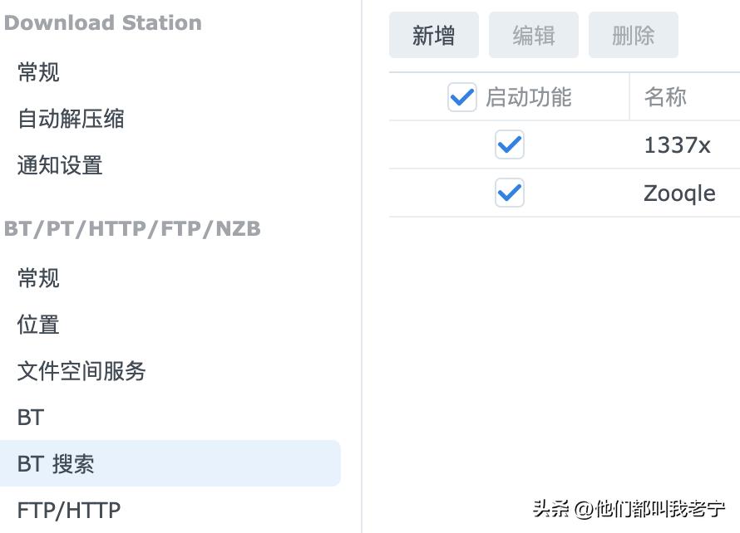Uncheck the 1337x enable checkbox
Viewport: 740px width, 533px height.
pos(509,145)
